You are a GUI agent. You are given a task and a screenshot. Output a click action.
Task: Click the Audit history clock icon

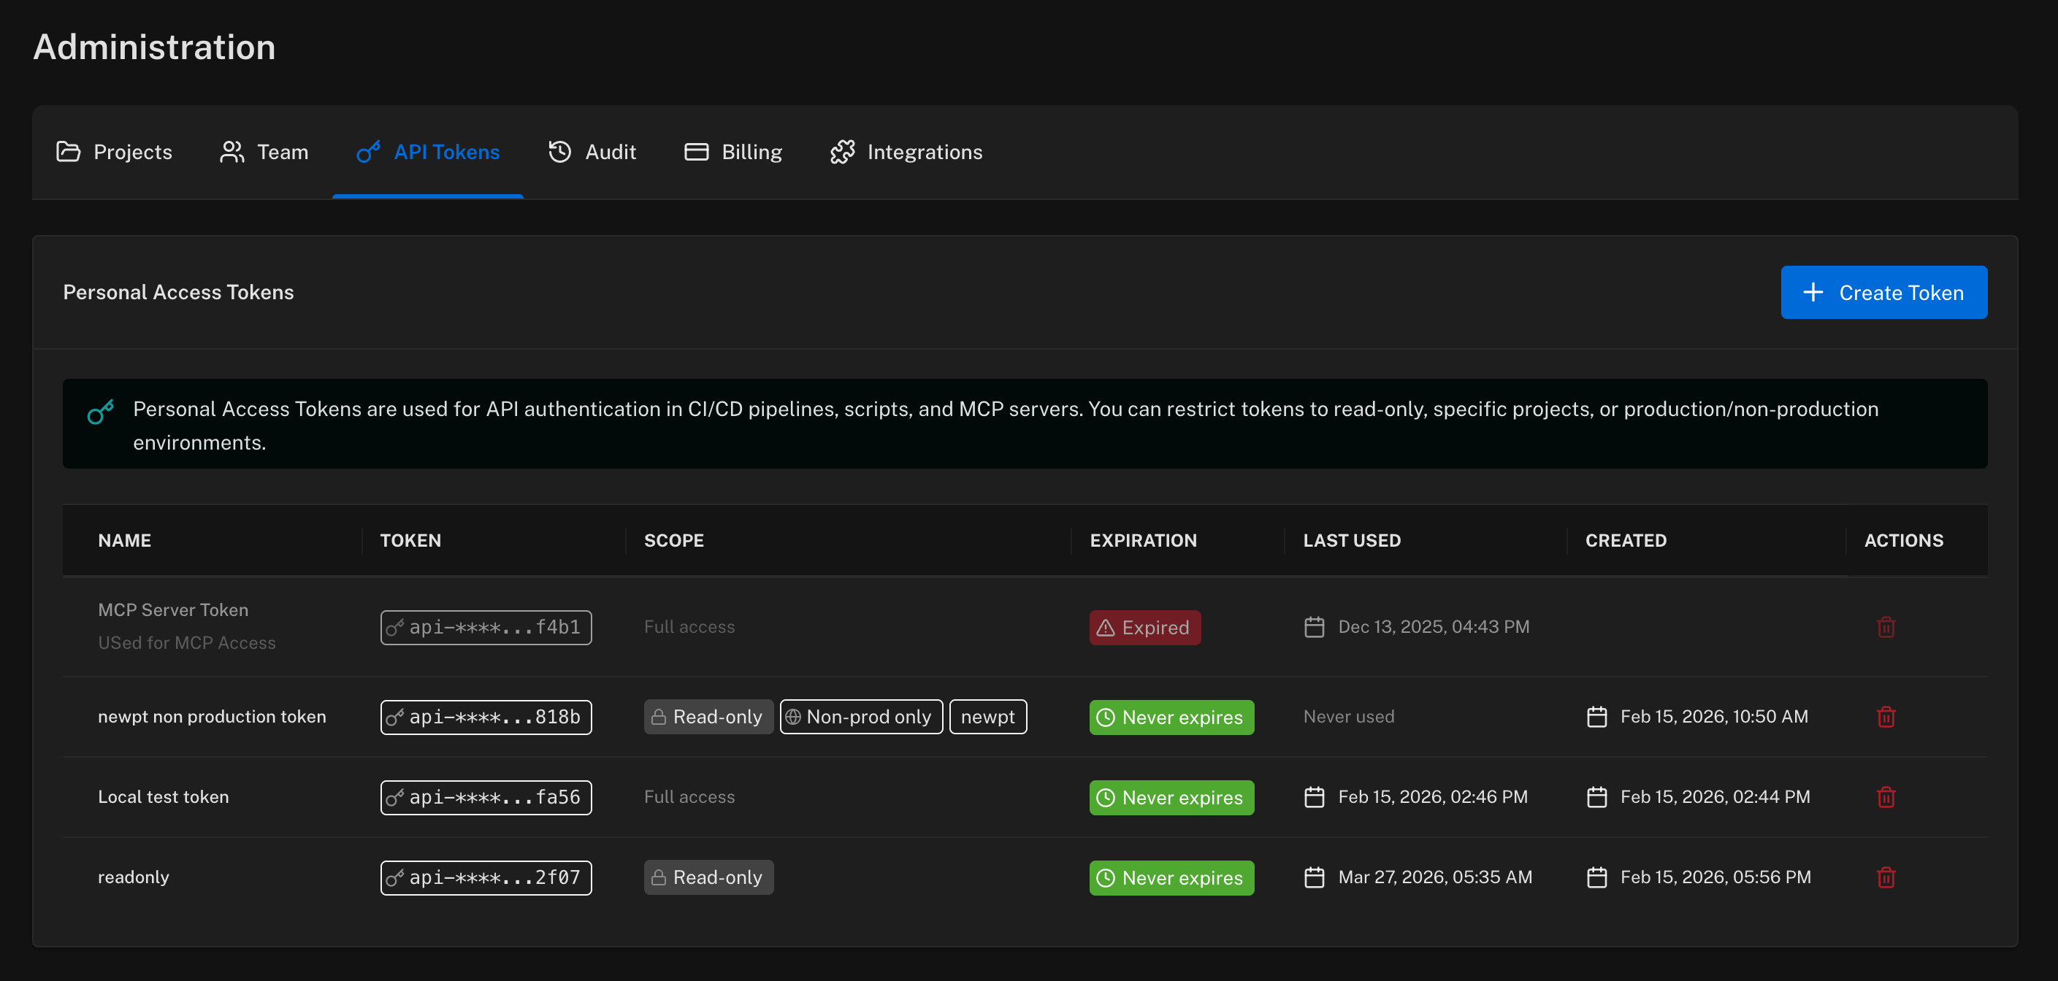[559, 152]
